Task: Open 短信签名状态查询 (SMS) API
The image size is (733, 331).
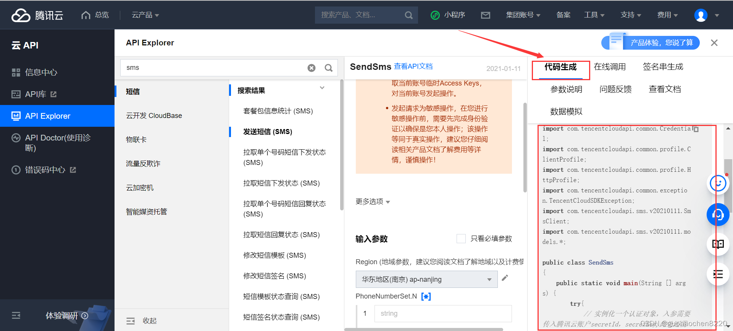Action: click(281, 317)
